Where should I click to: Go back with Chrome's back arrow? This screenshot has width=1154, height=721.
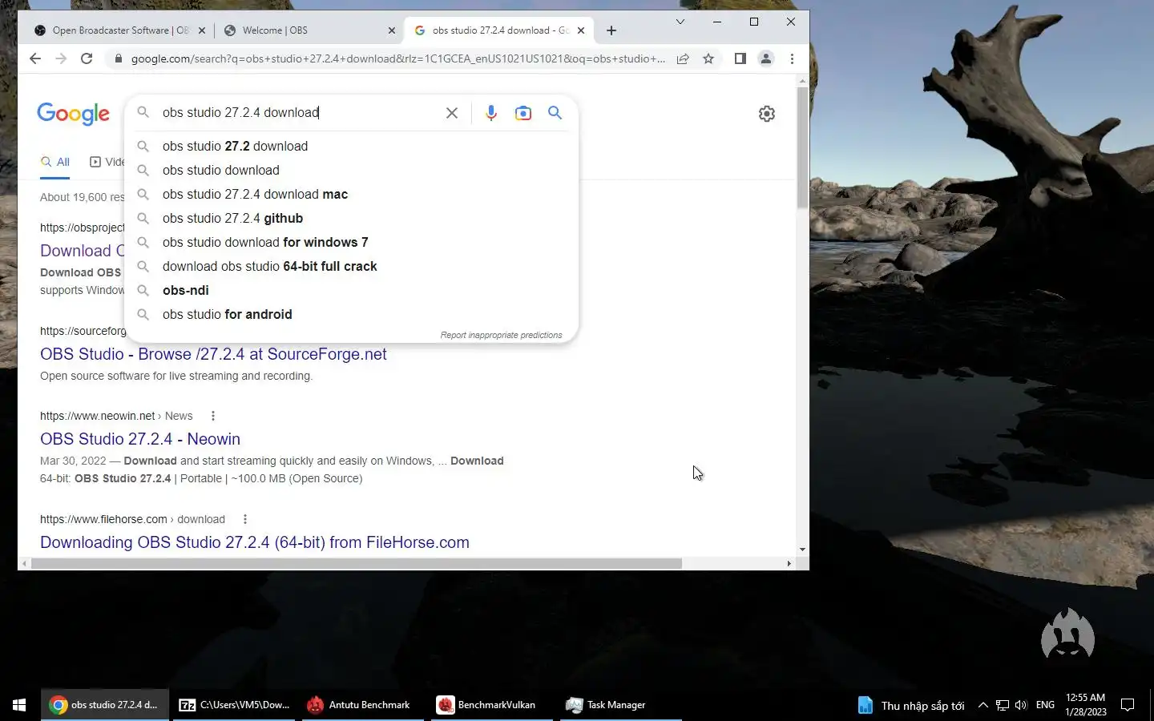pos(34,58)
